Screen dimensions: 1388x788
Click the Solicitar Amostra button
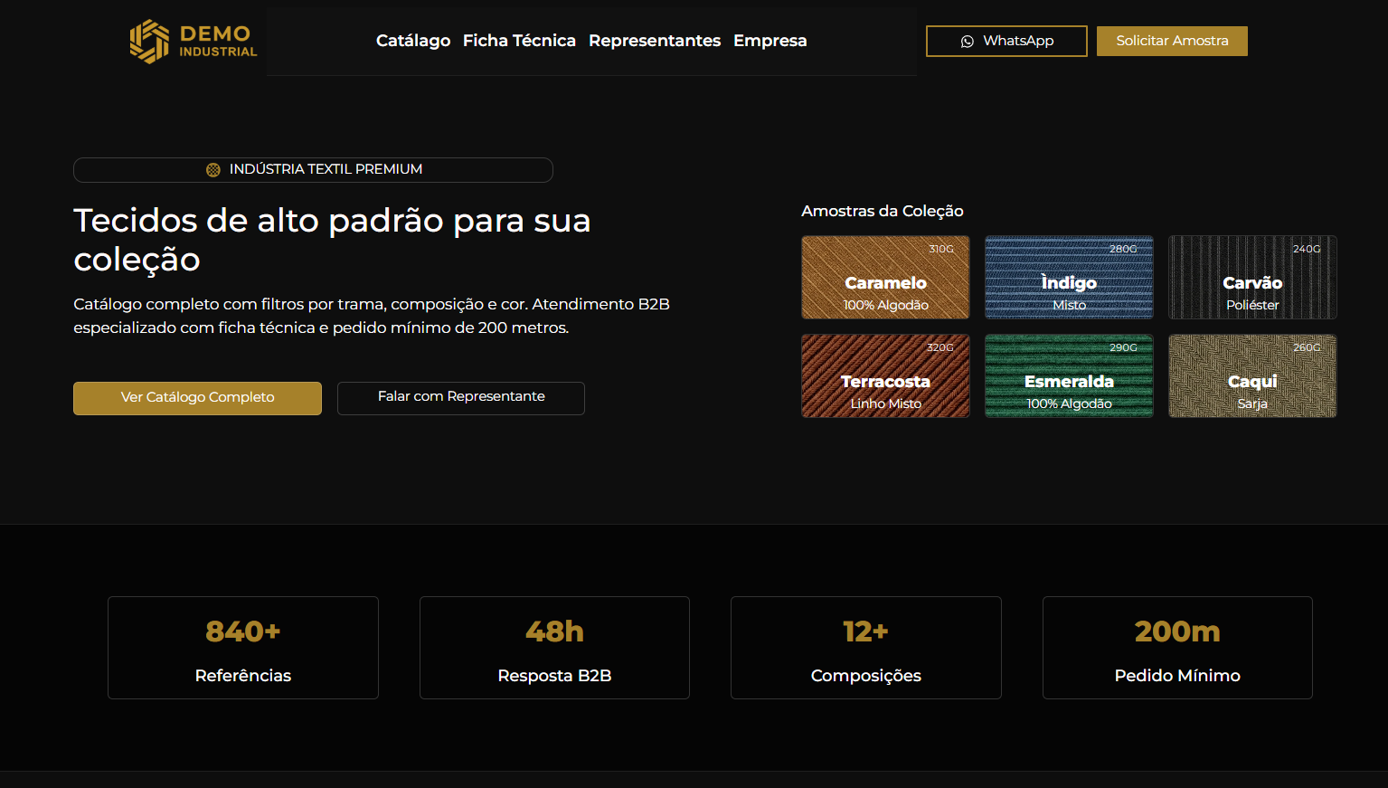click(x=1172, y=41)
